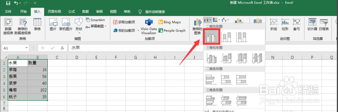Open the Help tab
Screen dimensions: 338x112
(x=127, y=12)
